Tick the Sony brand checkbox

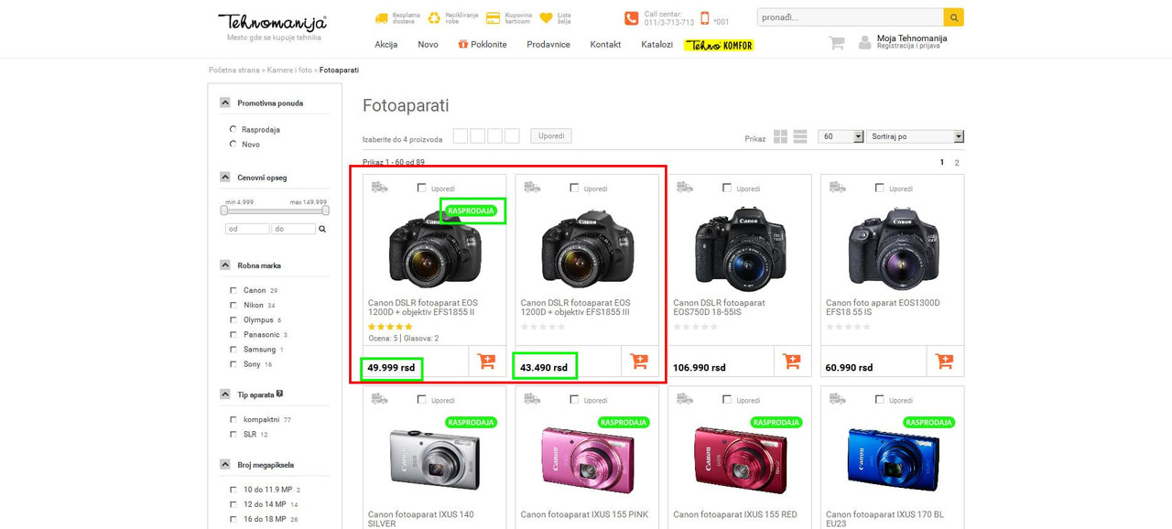233,363
